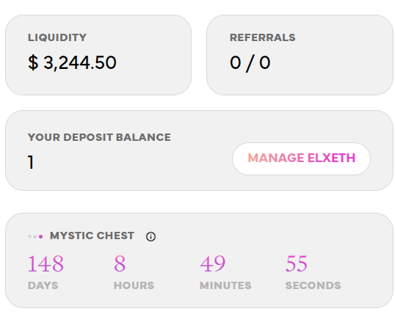
Task: Select the second grey carousel dot
Action: [35, 236]
